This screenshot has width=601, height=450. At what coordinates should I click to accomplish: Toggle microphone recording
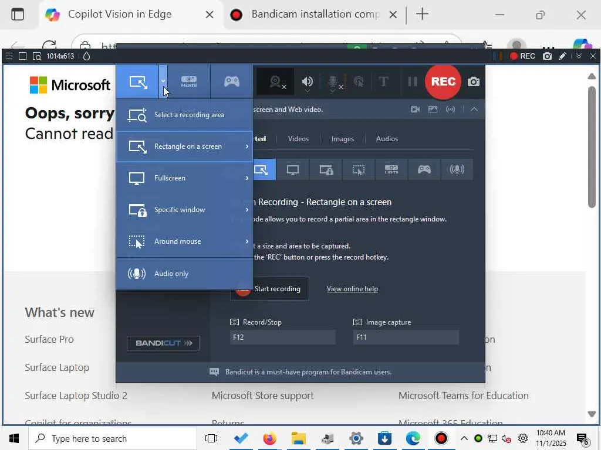click(333, 82)
